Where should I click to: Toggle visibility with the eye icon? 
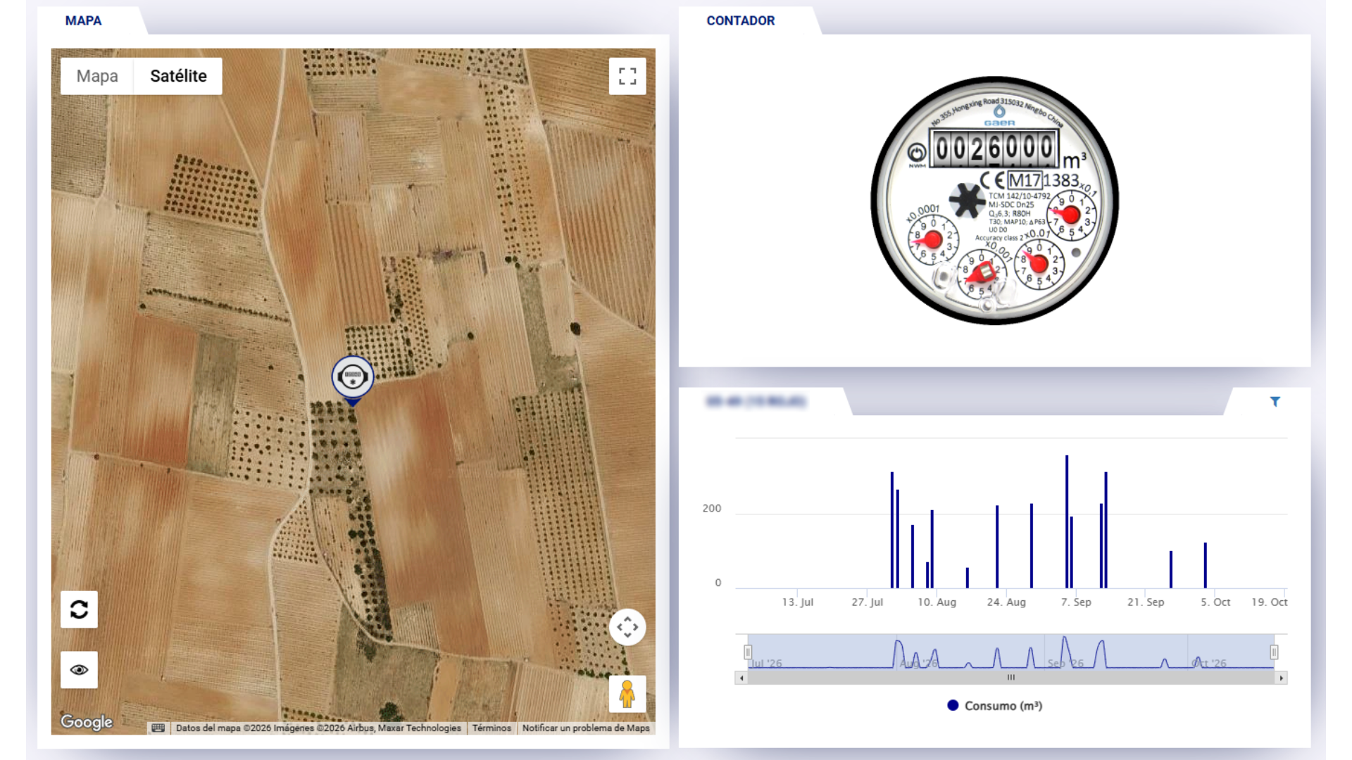click(79, 670)
